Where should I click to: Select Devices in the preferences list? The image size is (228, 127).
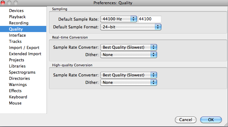16,11
